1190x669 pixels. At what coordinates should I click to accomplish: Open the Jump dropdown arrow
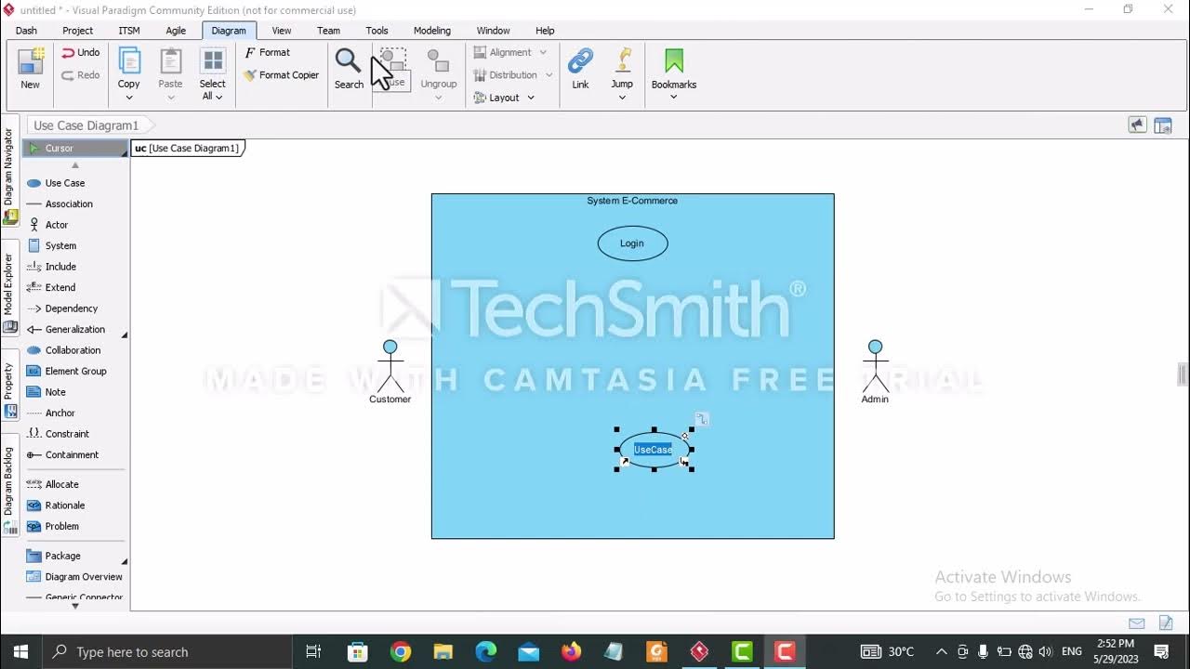point(622,98)
